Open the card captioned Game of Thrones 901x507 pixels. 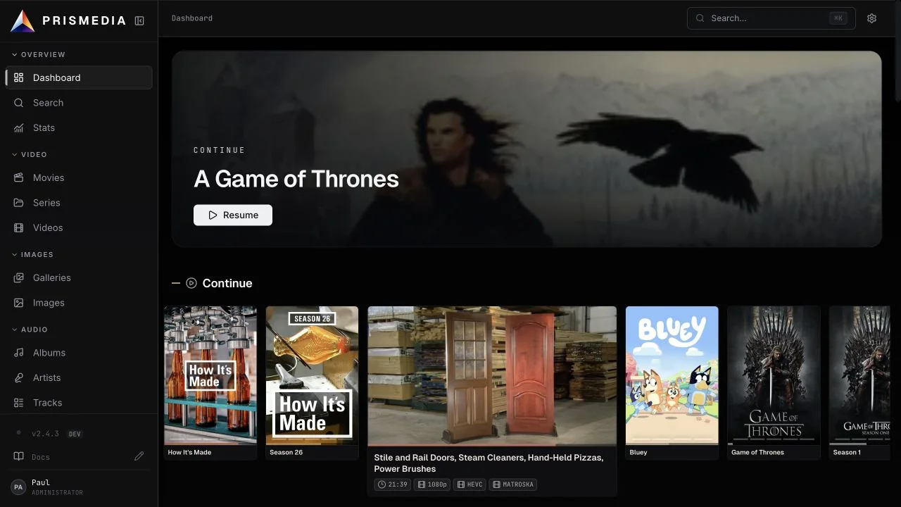tap(774, 382)
